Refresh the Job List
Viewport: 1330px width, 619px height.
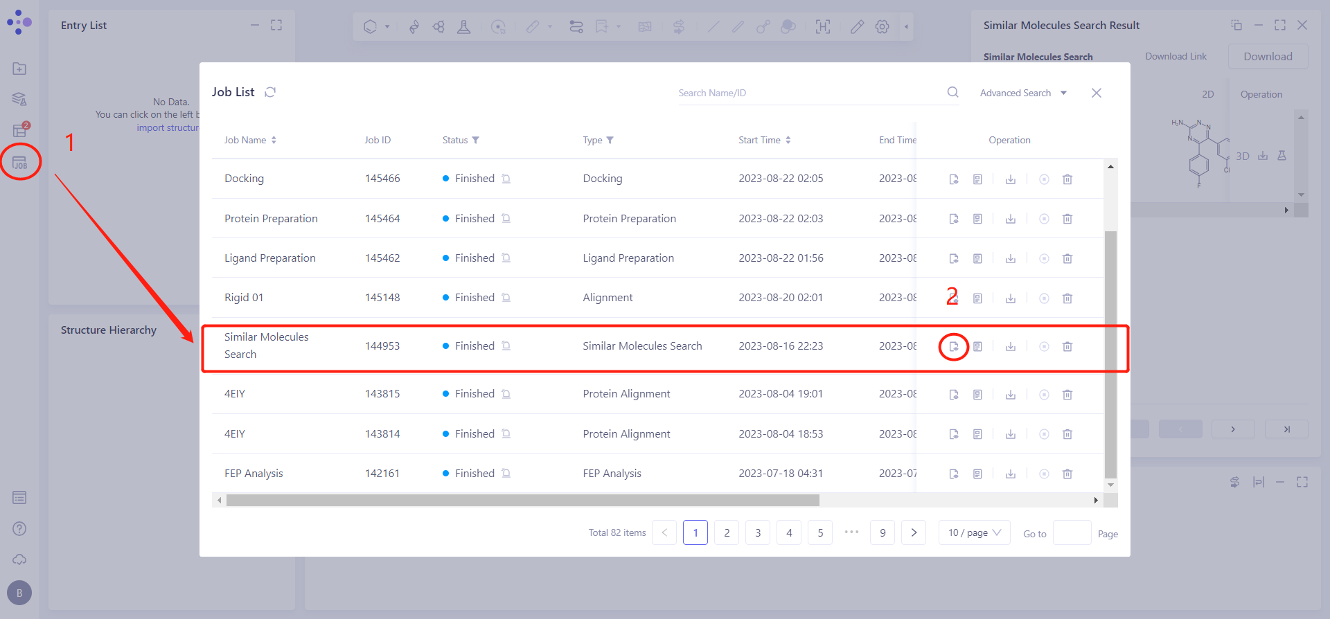click(270, 92)
